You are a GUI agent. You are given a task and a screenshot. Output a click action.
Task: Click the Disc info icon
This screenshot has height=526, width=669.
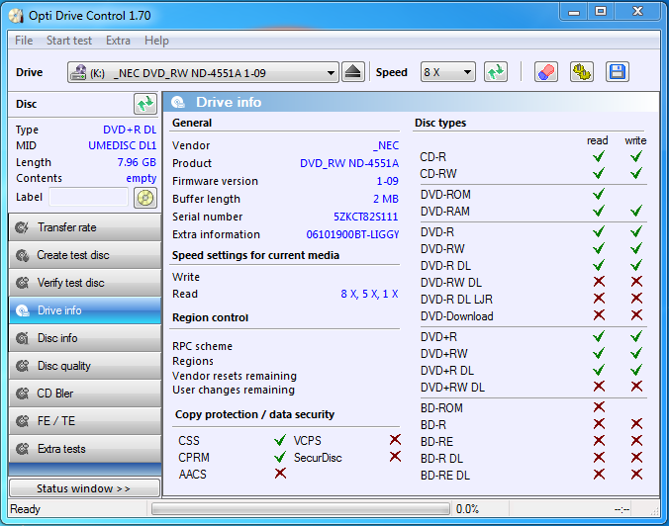point(22,338)
